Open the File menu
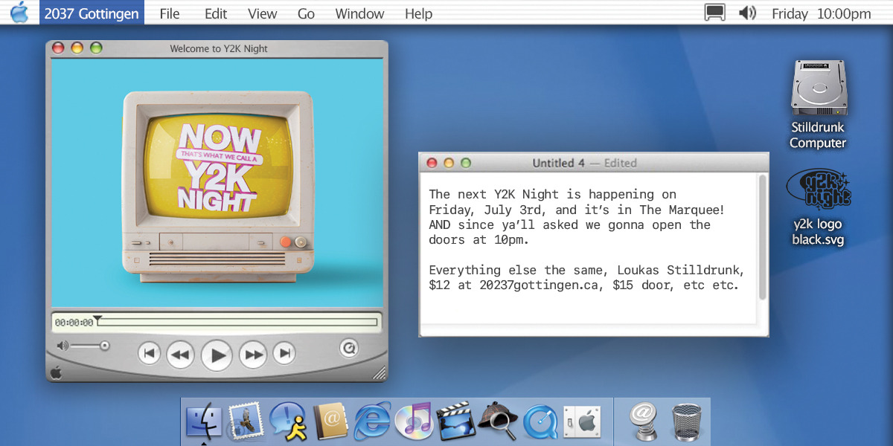 coord(170,13)
